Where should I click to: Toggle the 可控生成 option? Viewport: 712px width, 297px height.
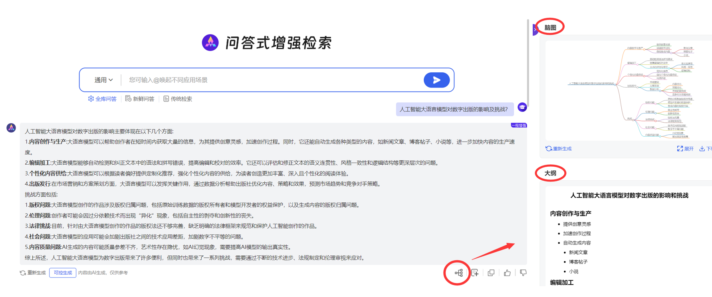click(x=63, y=273)
